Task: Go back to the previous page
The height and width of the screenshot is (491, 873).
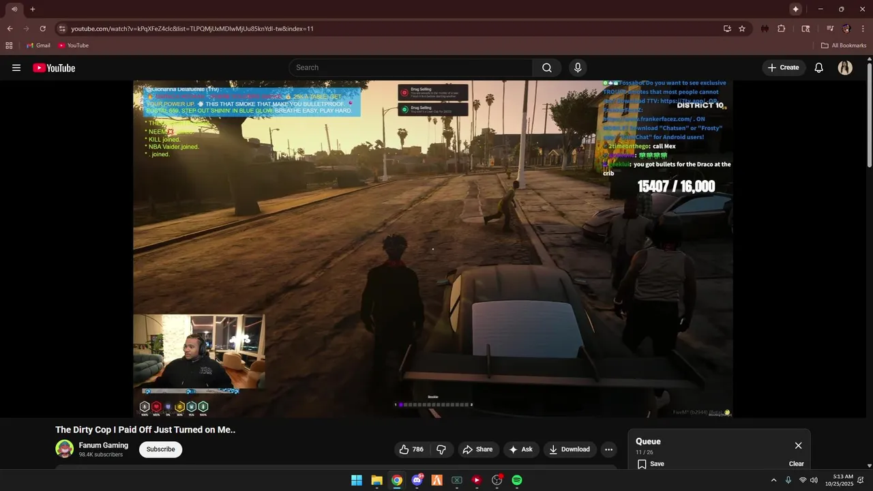Action: pyautogui.click(x=10, y=29)
